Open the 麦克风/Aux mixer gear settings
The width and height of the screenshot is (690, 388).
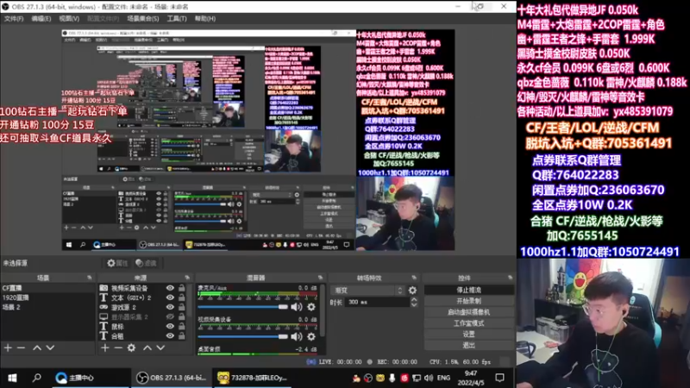[x=311, y=307]
